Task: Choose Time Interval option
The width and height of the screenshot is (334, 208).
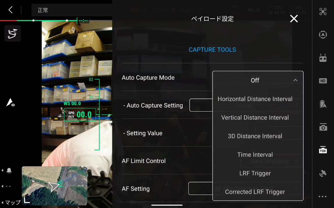Action: pos(255,155)
